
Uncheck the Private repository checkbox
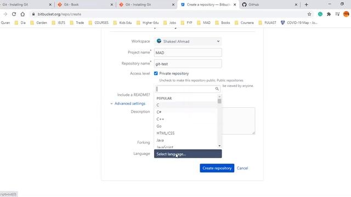(x=156, y=73)
